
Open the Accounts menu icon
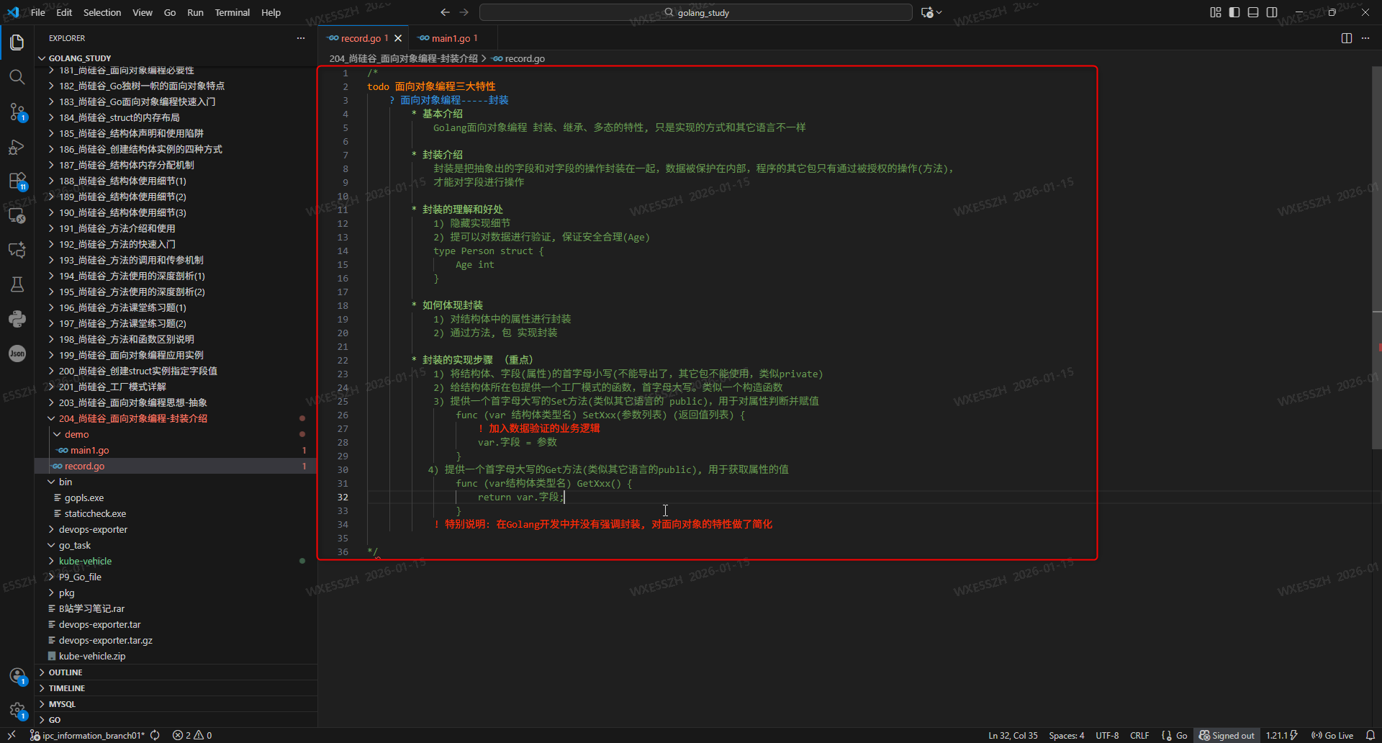(x=17, y=676)
